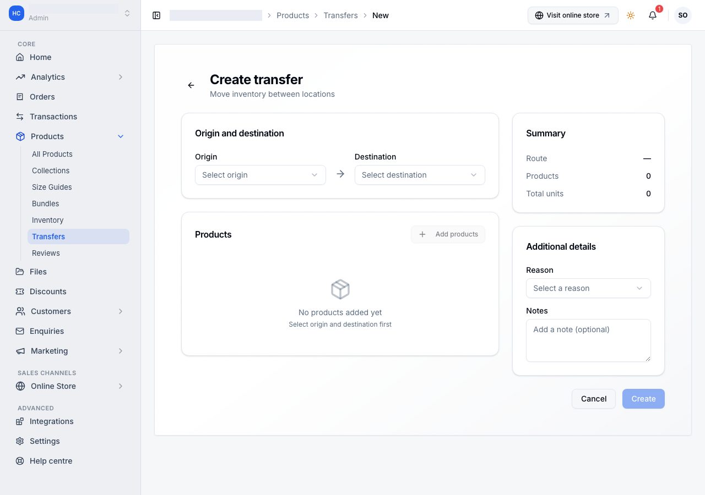The height and width of the screenshot is (495, 705).
Task: Go to All Products
Action: coord(78,154)
